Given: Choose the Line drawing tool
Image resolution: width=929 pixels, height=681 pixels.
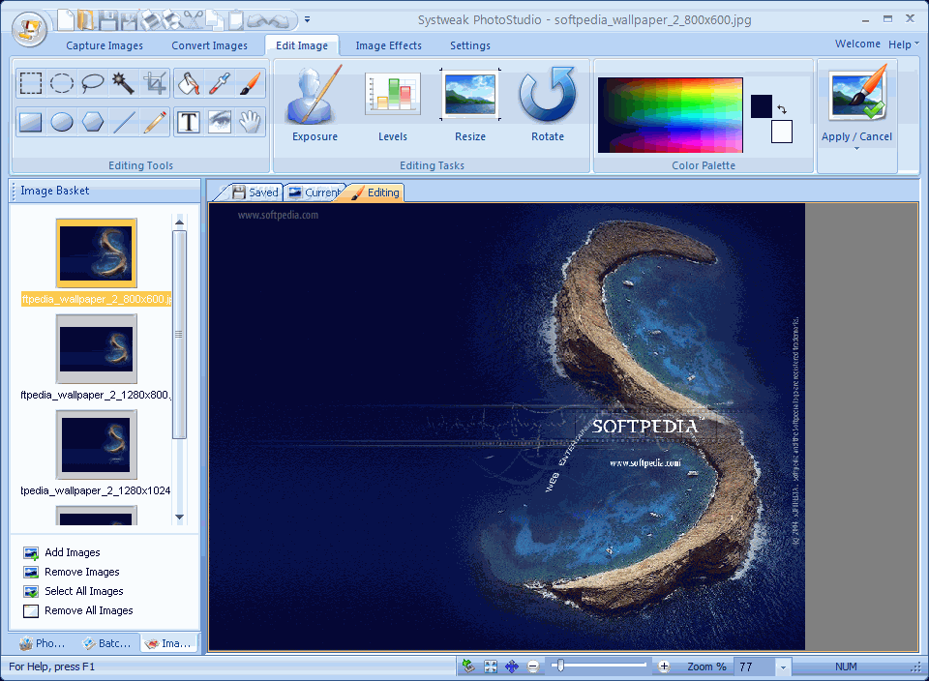Looking at the screenshot, I should [124, 122].
